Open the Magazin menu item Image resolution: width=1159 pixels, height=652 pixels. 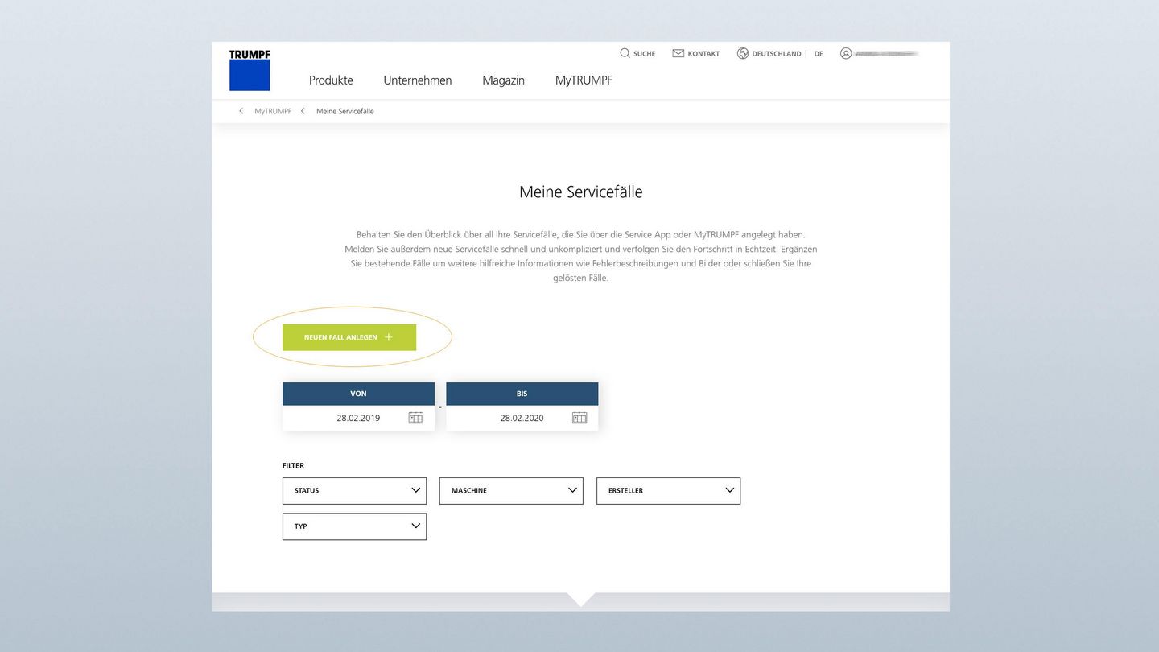tap(503, 80)
